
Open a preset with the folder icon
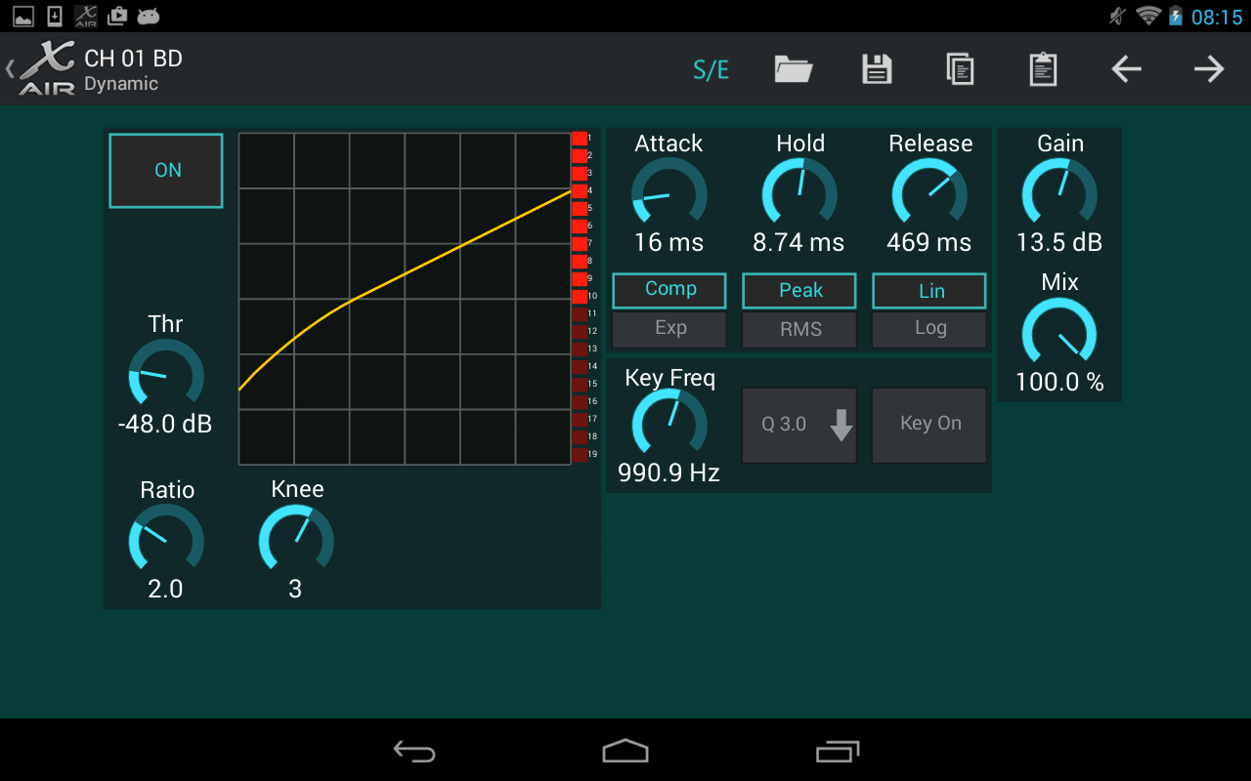[x=793, y=69]
